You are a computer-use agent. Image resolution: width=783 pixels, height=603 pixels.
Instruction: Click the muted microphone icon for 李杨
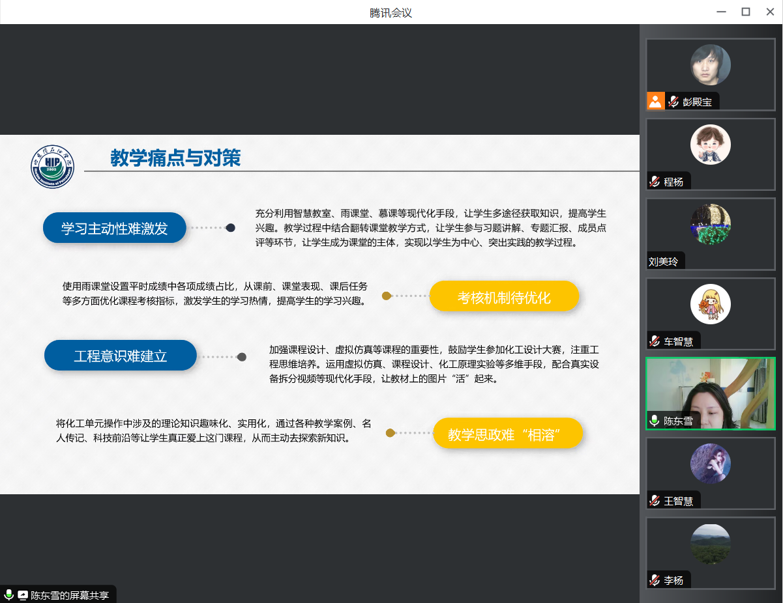(x=655, y=580)
